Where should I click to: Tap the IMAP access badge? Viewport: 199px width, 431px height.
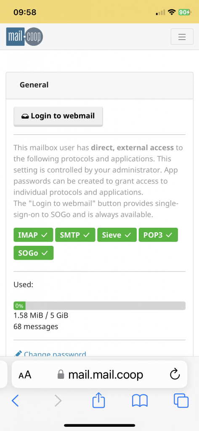pyautogui.click(x=33, y=235)
